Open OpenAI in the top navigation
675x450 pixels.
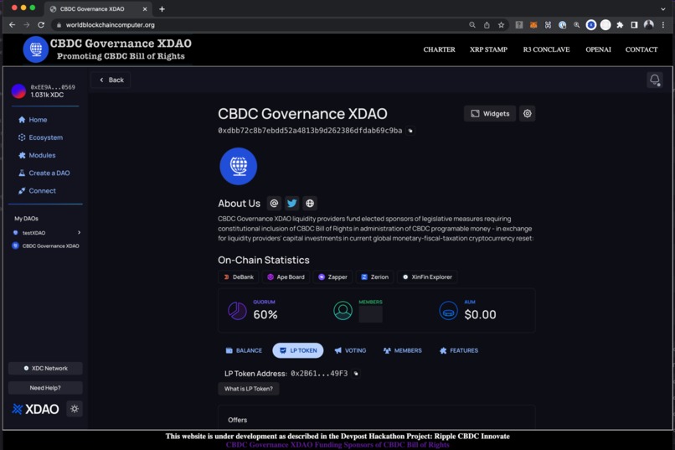point(598,49)
